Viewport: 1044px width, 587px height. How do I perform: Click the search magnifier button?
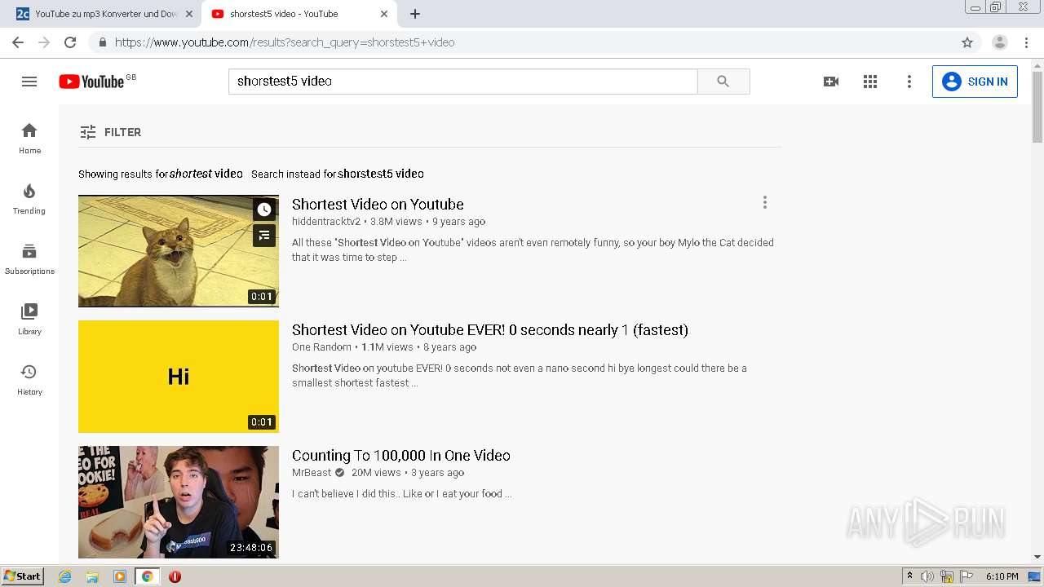(x=723, y=82)
